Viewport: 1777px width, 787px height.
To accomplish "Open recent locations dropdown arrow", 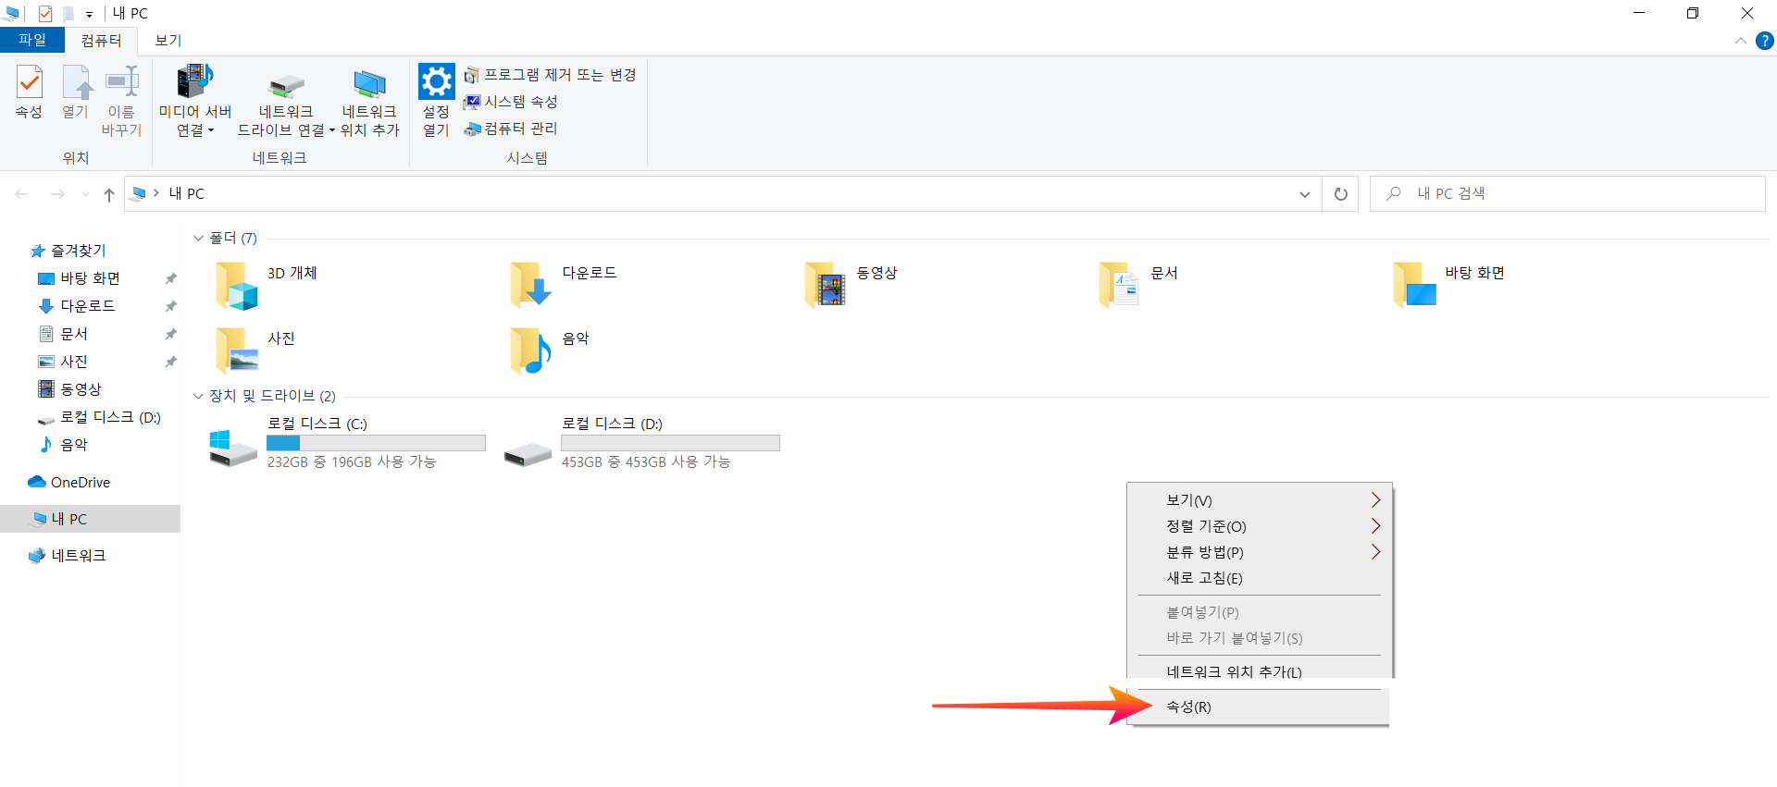I will 85,194.
